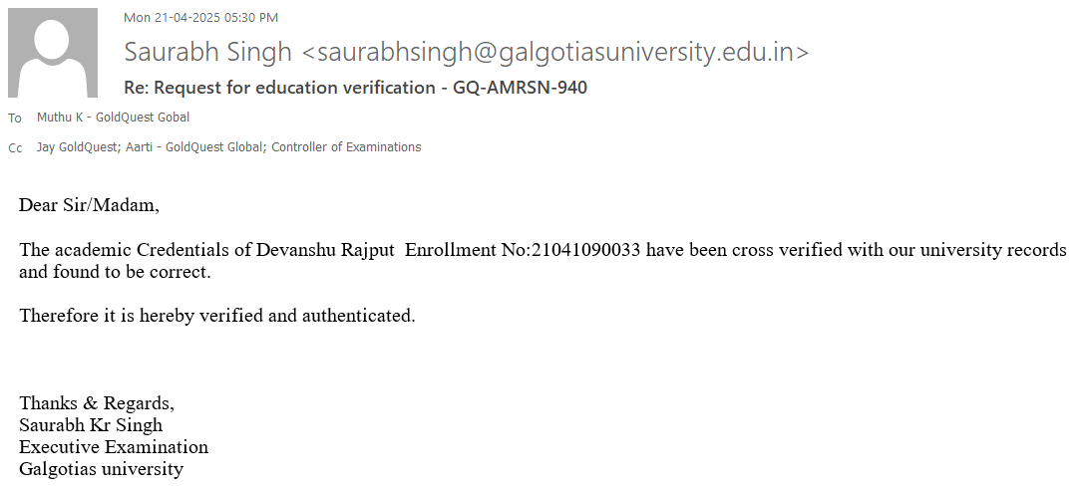1088x490 pixels.
Task: Click Galgotias university in the signature
Action: (101, 469)
